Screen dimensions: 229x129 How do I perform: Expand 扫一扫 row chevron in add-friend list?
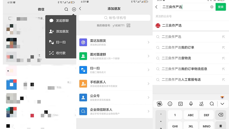pyautogui.click(x=149, y=70)
